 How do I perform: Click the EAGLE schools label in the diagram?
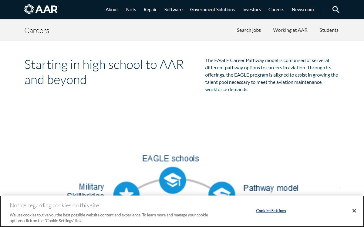(171, 158)
